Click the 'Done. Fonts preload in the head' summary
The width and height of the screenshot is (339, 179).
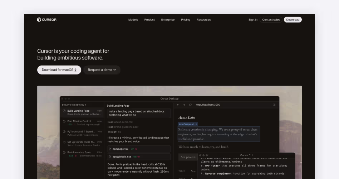[138, 170]
